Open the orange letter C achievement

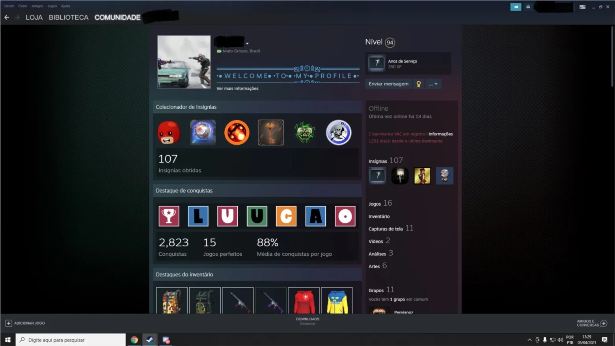[286, 216]
